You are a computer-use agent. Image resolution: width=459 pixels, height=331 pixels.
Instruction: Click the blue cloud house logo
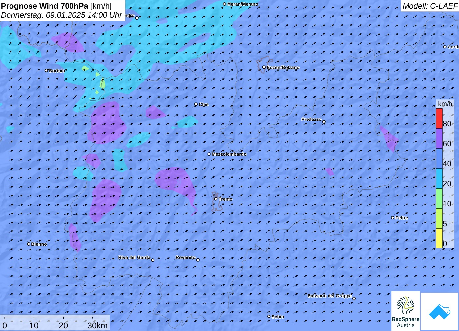[x=440, y=311]
